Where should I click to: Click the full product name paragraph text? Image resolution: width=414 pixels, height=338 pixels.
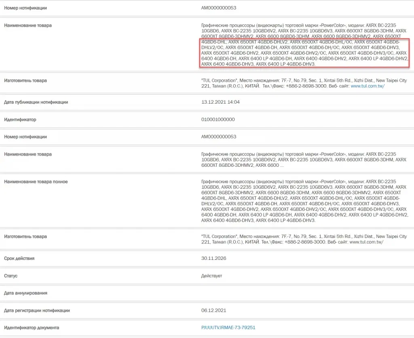point(304,201)
